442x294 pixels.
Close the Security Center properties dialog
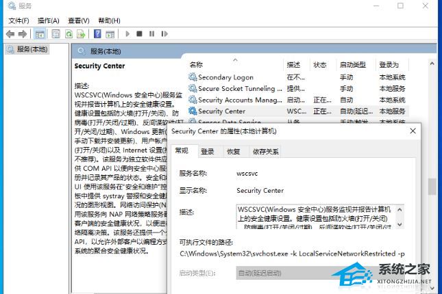413,131
